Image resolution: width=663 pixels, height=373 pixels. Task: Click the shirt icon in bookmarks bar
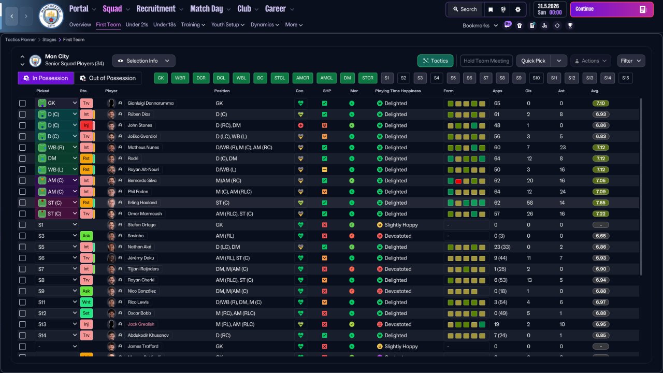pos(520,25)
